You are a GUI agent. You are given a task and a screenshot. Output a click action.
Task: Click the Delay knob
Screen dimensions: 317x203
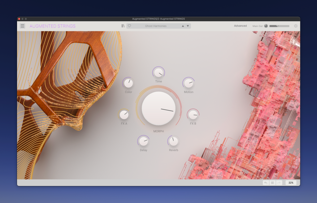tap(143, 141)
